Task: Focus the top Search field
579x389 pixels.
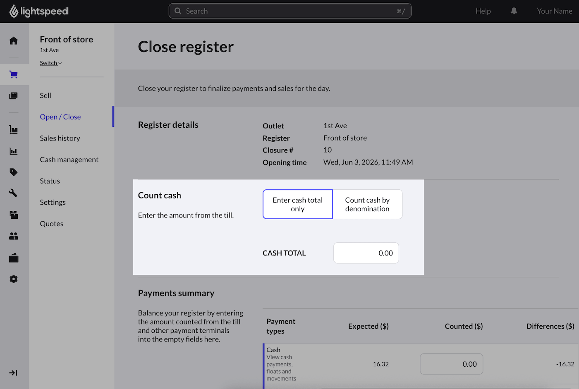Action: (290, 11)
